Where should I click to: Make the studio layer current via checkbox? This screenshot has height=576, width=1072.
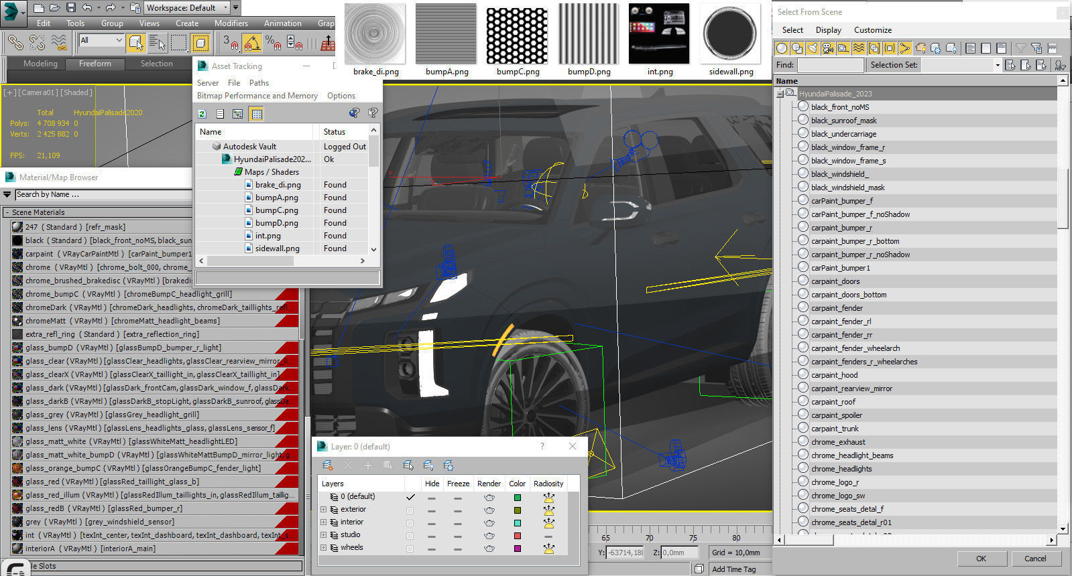point(410,536)
